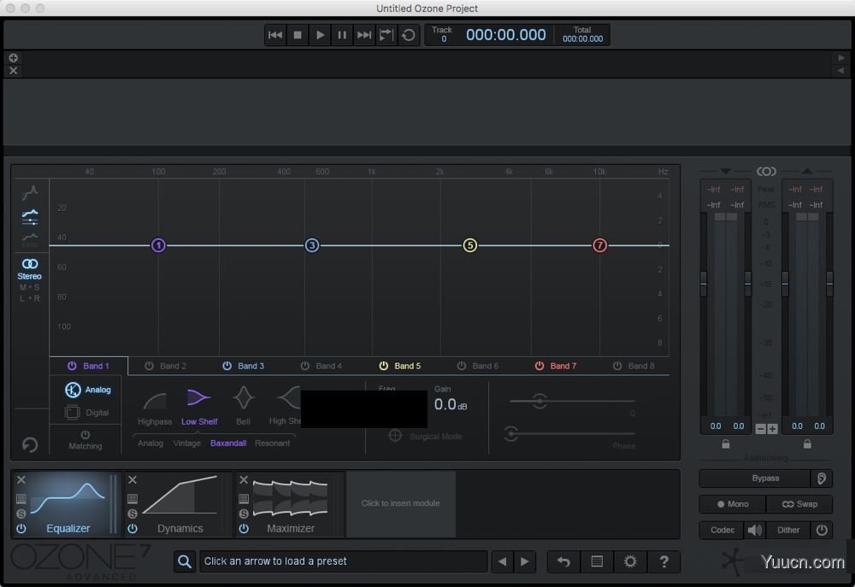
Task: Click the skip-to-start transport button
Action: 275,35
